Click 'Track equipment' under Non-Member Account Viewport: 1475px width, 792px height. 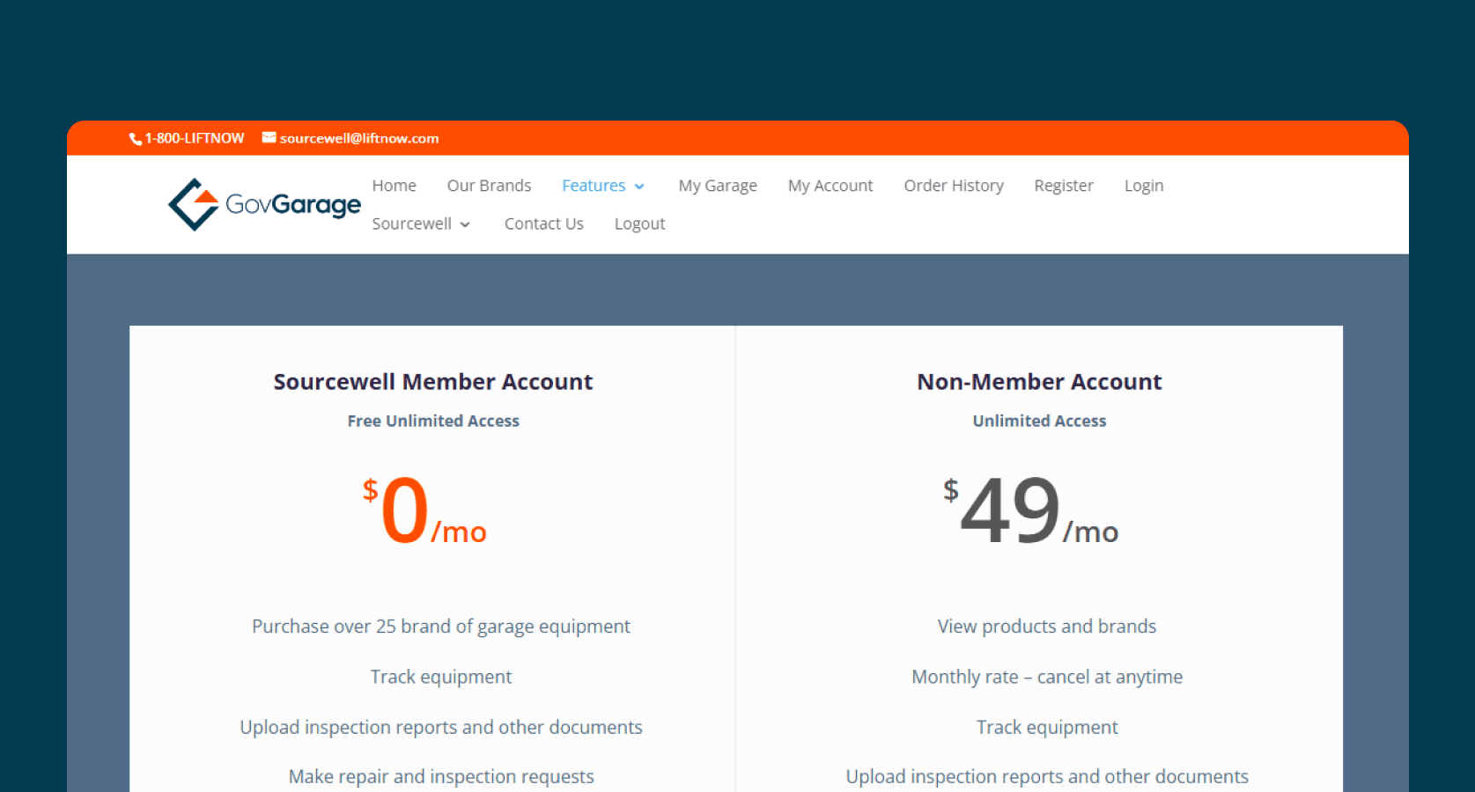coord(1047,727)
